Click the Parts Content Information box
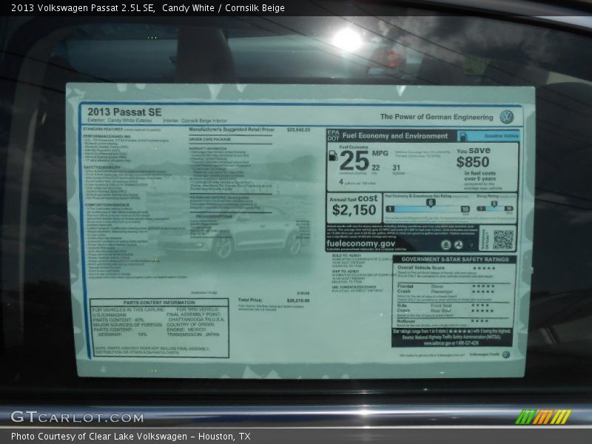 pyautogui.click(x=159, y=327)
